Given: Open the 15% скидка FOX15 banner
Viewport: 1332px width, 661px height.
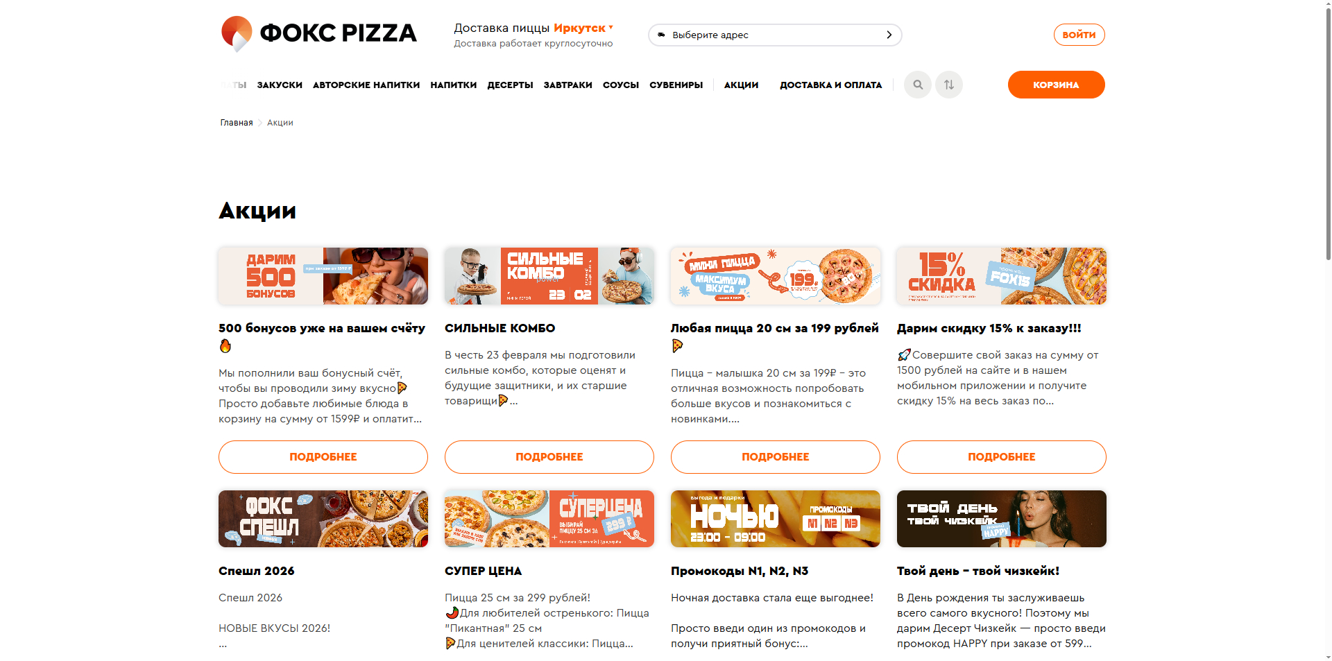Looking at the screenshot, I should point(1002,276).
